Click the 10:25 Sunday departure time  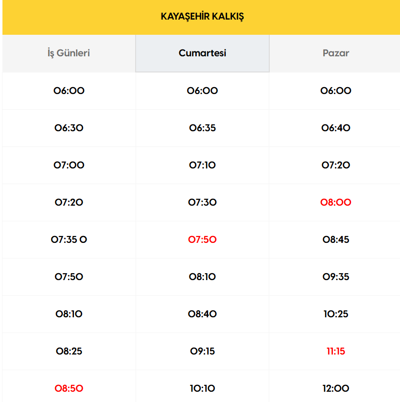click(336, 314)
